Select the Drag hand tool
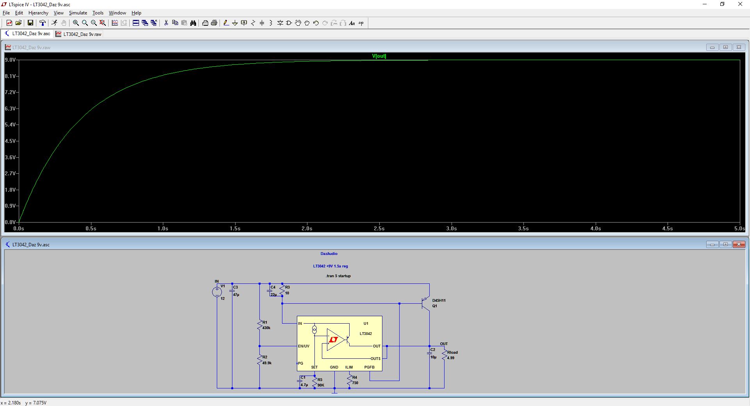The width and height of the screenshot is (750, 406). click(307, 23)
